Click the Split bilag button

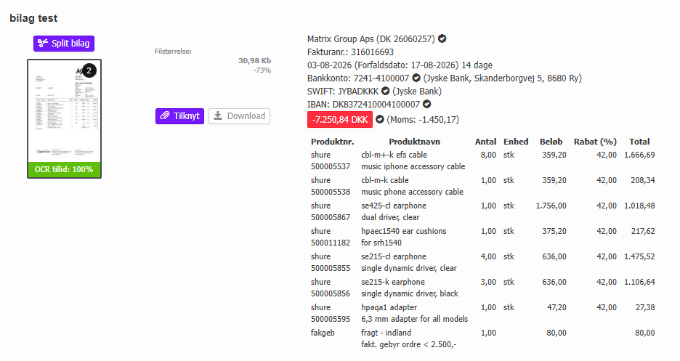pyautogui.click(x=64, y=44)
